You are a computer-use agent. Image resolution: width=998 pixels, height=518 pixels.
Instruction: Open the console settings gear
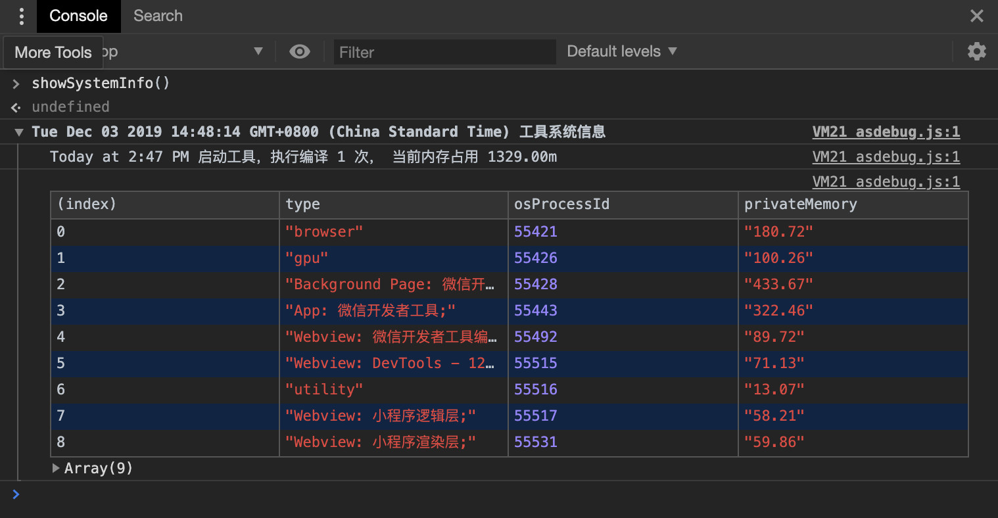click(x=976, y=51)
